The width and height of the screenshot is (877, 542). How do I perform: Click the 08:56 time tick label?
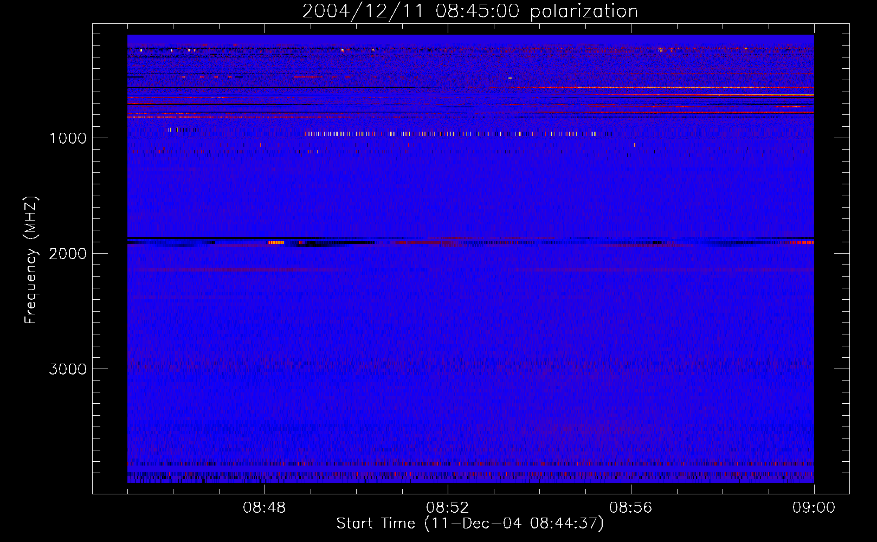(631, 508)
